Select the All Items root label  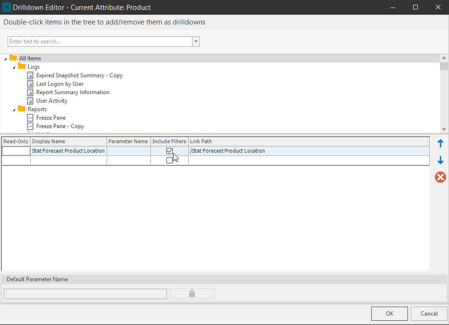(x=30, y=58)
